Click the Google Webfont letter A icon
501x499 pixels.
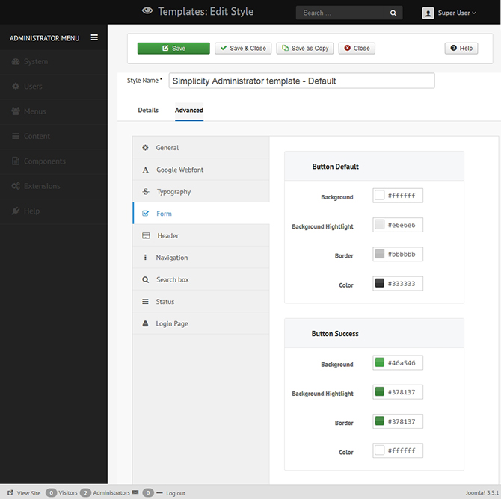pyautogui.click(x=145, y=170)
